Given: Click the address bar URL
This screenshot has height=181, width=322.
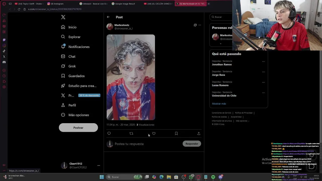Looking at the screenshot, I should pos(55,9).
